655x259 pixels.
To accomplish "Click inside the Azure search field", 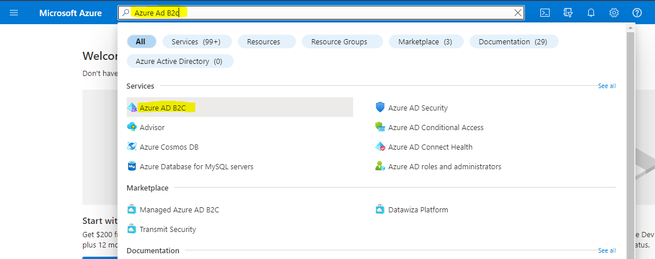I will (x=321, y=13).
